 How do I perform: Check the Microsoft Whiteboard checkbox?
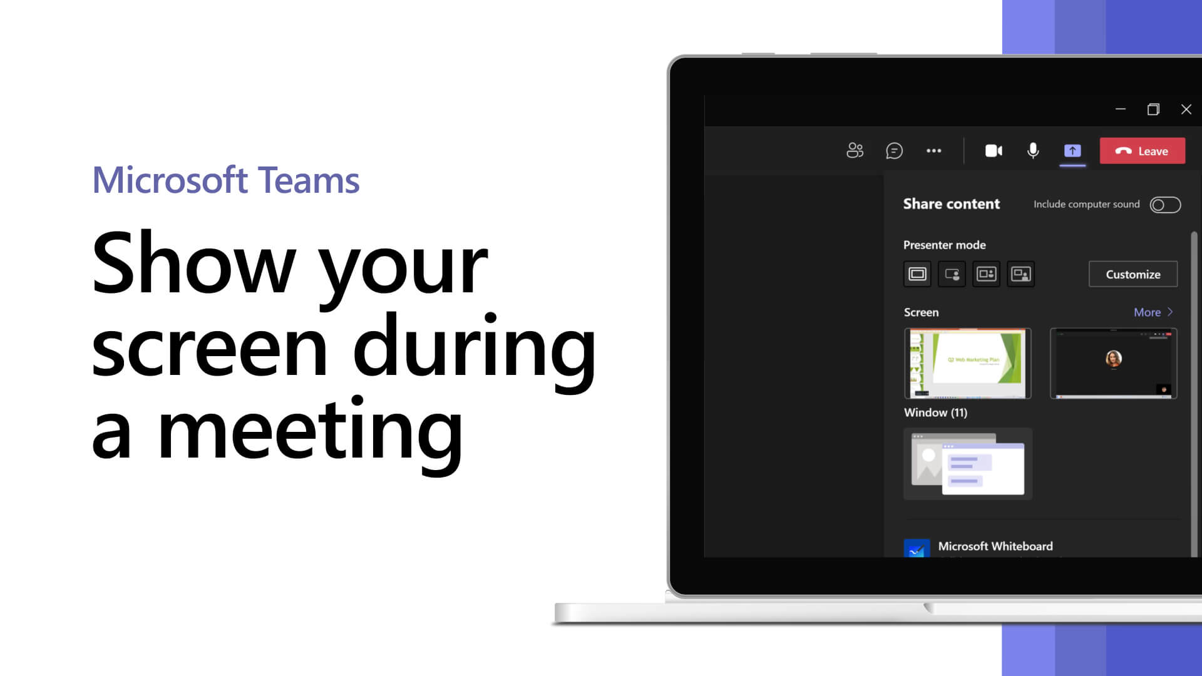pos(917,546)
